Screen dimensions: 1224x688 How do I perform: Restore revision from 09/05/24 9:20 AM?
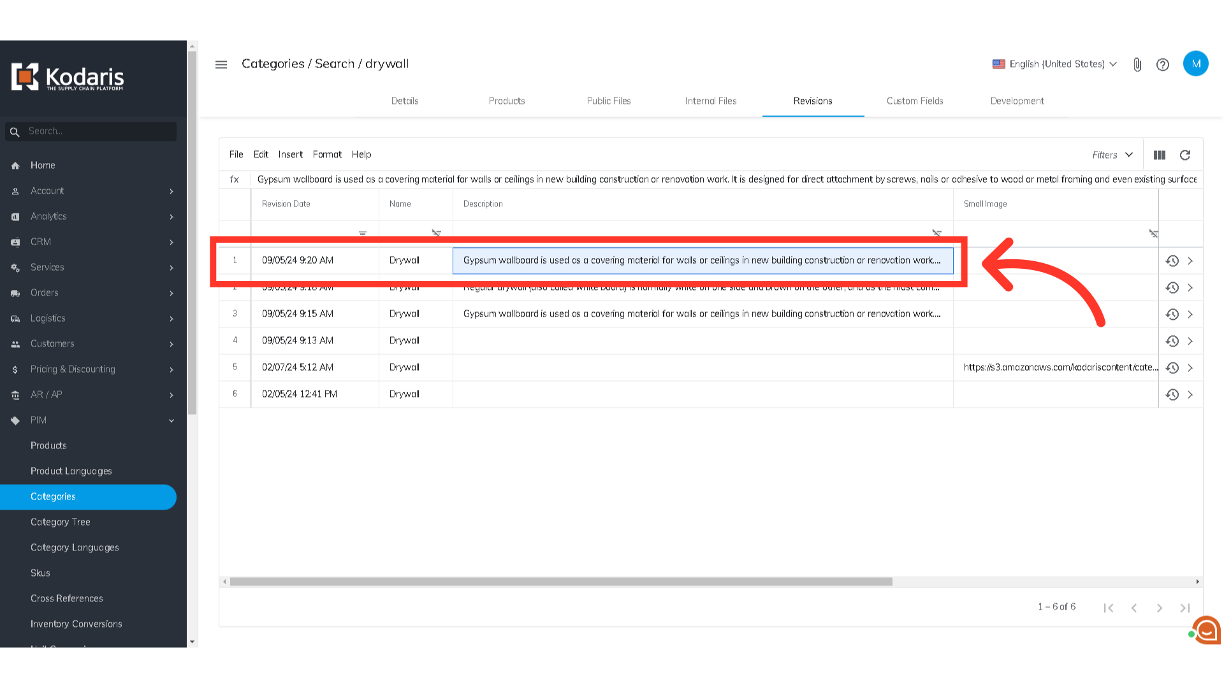(x=1172, y=261)
